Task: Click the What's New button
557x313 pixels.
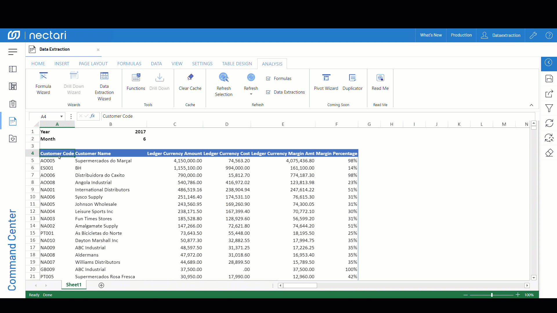Action: pyautogui.click(x=431, y=35)
